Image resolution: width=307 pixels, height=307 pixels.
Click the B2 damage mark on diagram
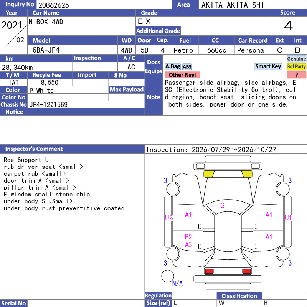[x=188, y=237]
